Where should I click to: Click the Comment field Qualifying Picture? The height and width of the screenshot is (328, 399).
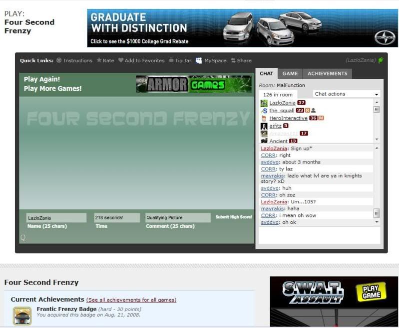pyautogui.click(x=178, y=217)
